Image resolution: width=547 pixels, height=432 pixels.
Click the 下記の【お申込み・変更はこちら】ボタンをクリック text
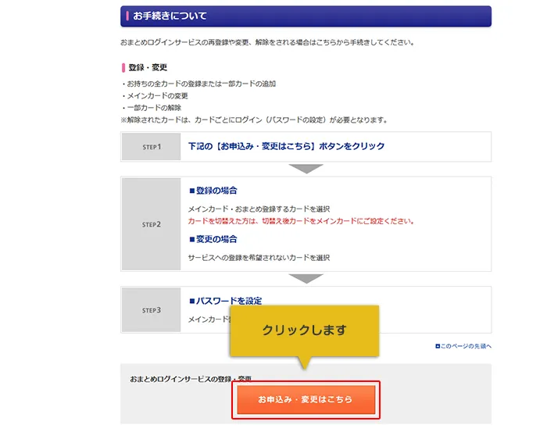point(286,146)
